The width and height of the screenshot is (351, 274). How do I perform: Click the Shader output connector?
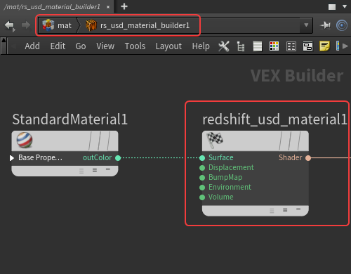point(308,158)
